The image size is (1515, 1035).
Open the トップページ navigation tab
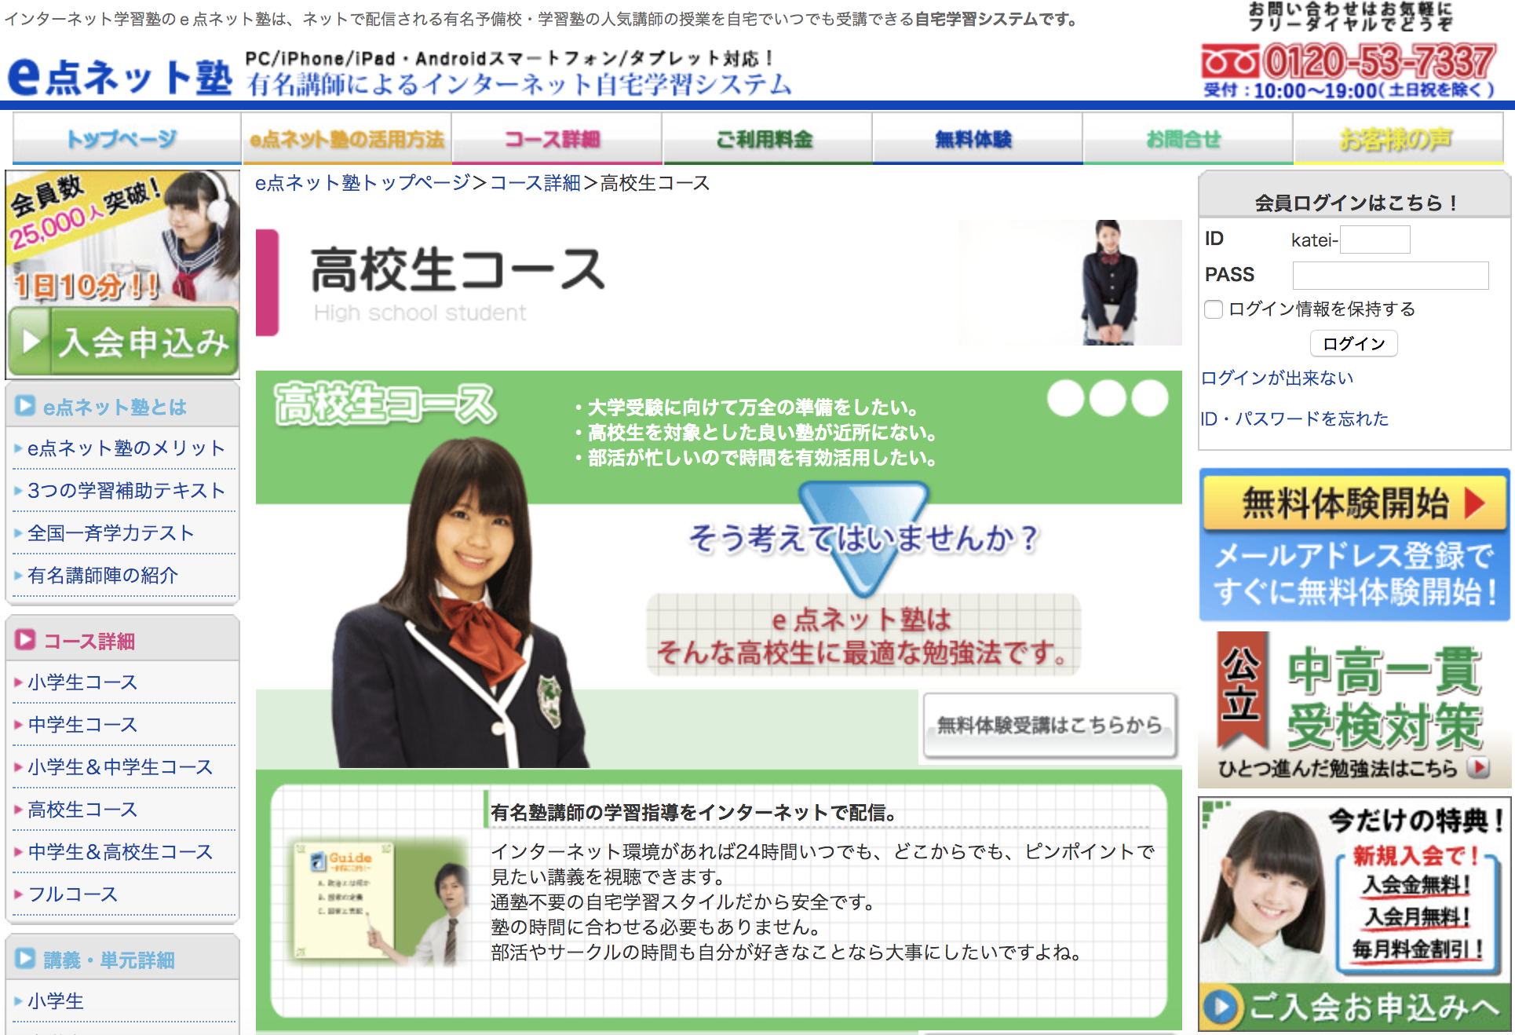coord(126,139)
